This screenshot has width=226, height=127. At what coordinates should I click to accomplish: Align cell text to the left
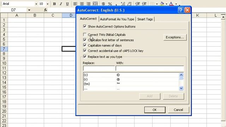pyautogui.click(x=75, y=4)
